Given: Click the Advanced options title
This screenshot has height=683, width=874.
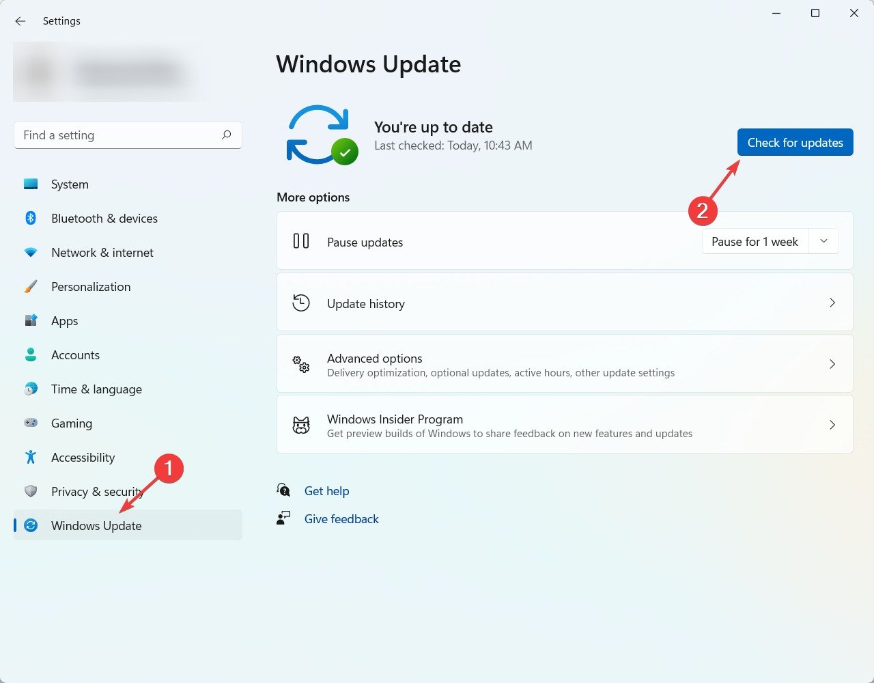Looking at the screenshot, I should 374,359.
